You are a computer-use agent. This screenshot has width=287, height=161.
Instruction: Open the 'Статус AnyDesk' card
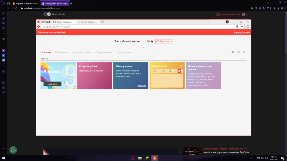pos(94,76)
